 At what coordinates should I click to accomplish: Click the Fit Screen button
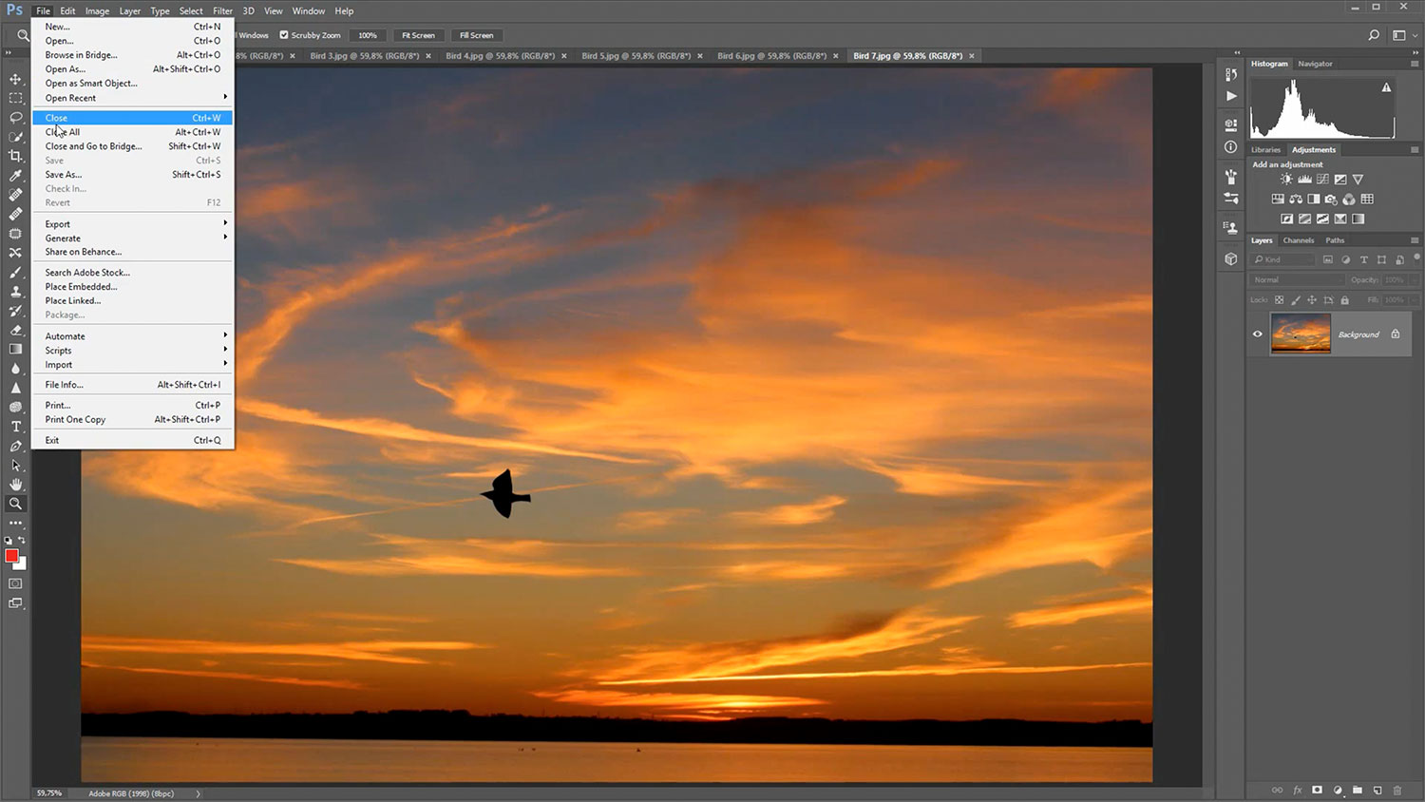tap(418, 35)
